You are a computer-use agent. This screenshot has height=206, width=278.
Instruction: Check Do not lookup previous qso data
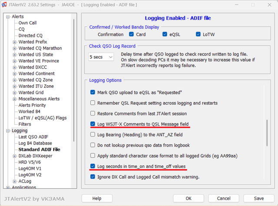[x=93, y=145]
